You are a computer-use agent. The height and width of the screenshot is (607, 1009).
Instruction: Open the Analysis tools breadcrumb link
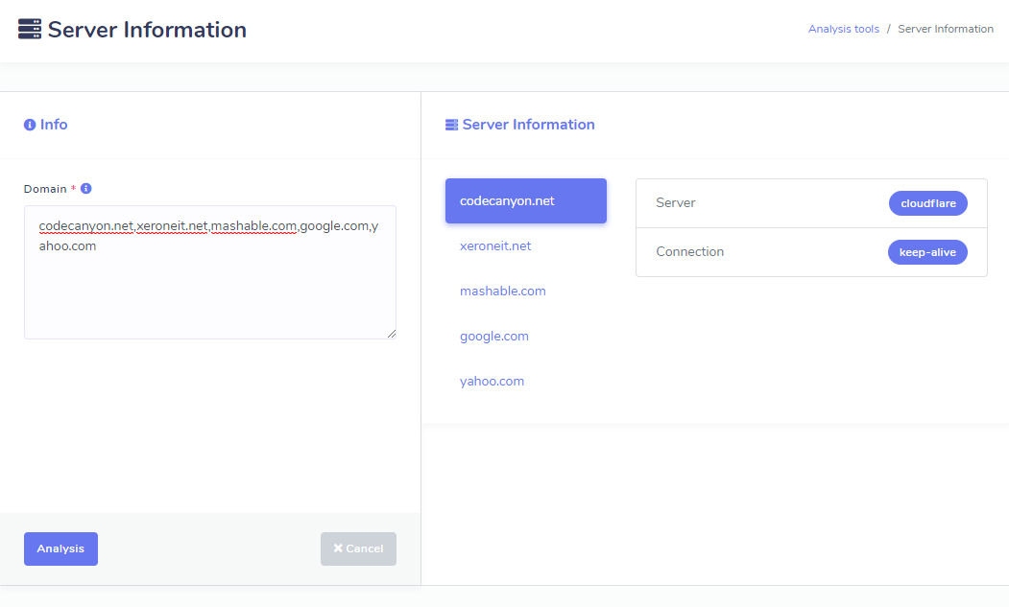click(843, 29)
